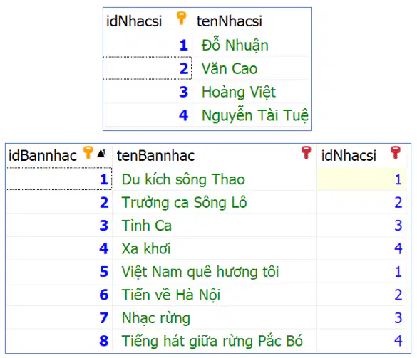Select the tenBannhac column header

155,156
